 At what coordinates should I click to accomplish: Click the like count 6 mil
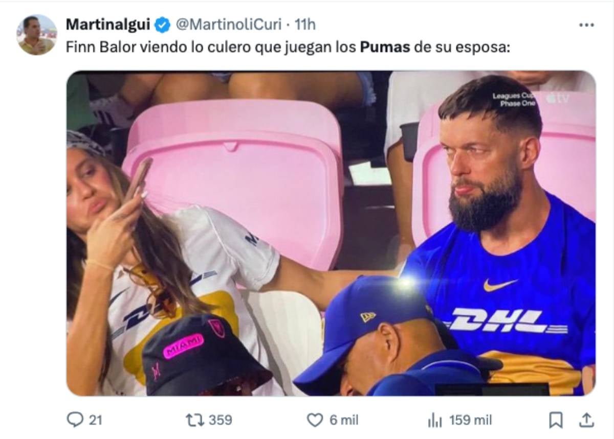point(344,420)
